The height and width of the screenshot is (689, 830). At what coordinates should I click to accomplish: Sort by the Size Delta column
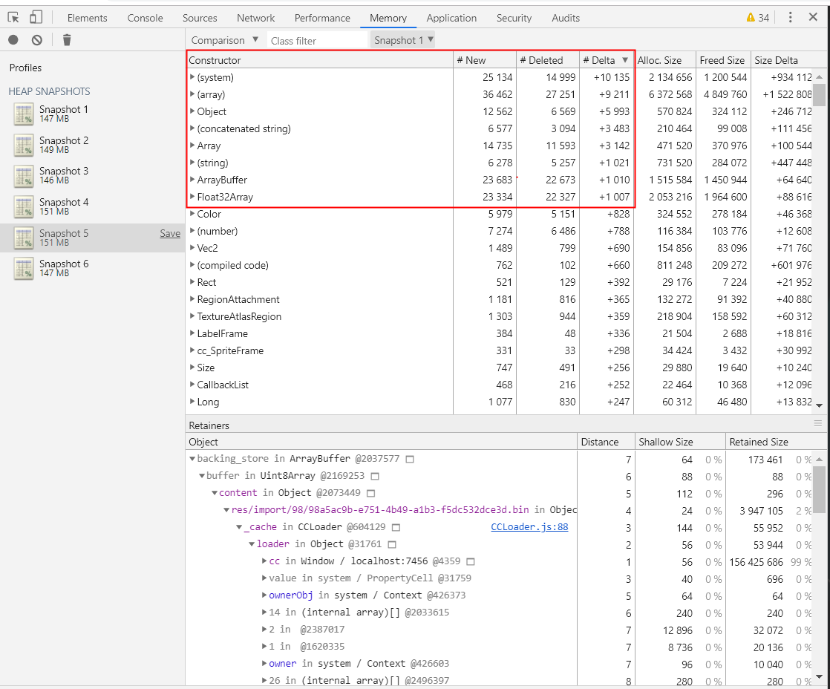pyautogui.click(x=781, y=60)
